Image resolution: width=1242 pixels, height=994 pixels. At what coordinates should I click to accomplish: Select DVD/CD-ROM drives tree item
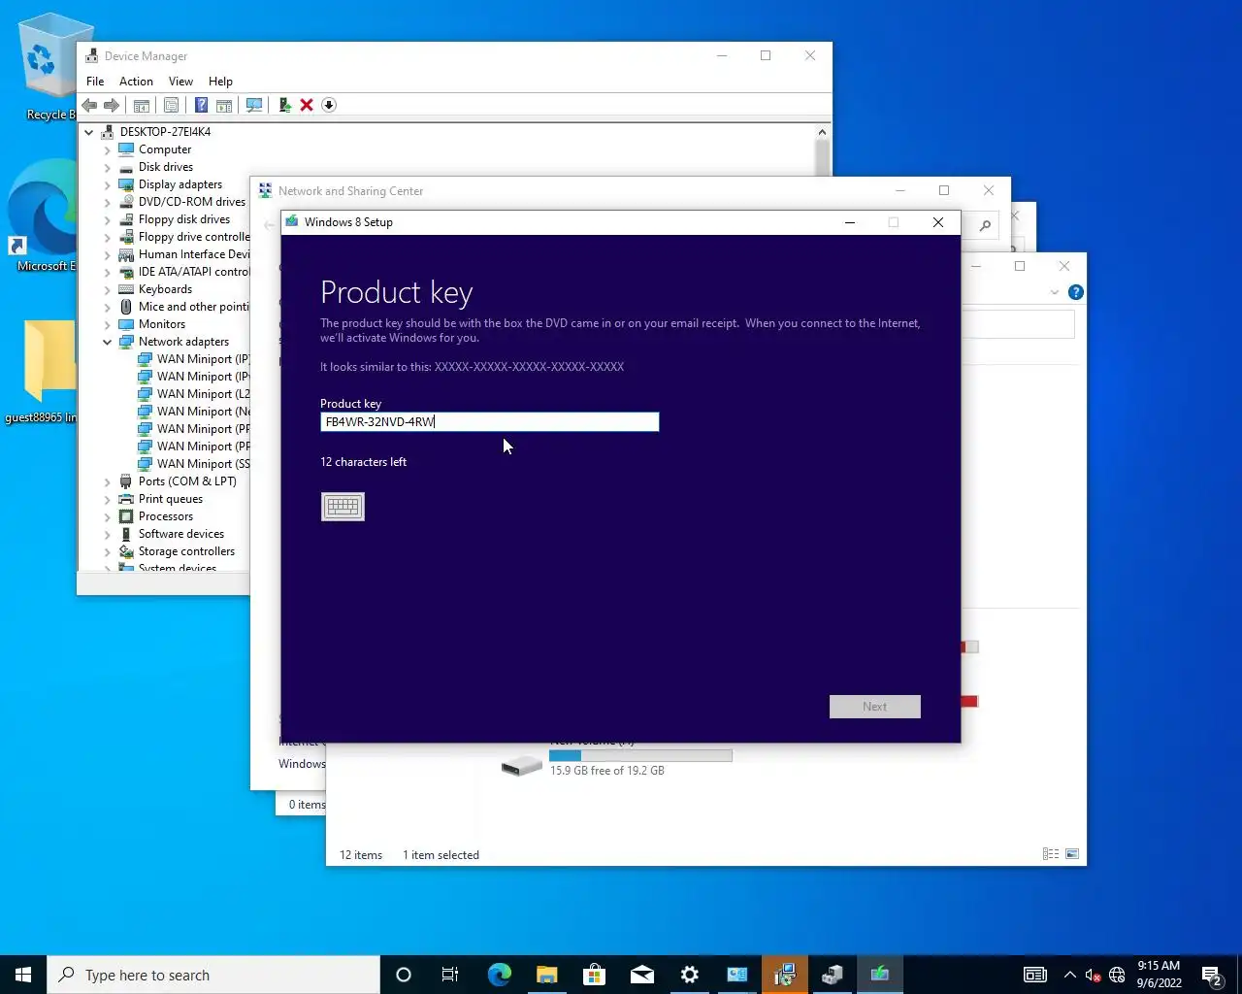[191, 202]
